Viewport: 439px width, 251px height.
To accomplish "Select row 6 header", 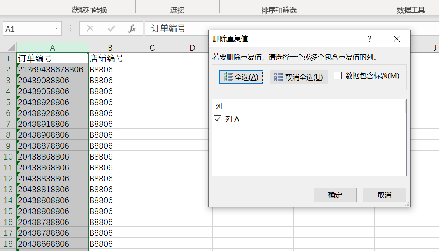I will click(8, 113).
